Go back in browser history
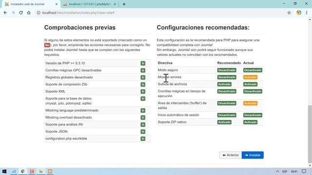 coord(5,13)
